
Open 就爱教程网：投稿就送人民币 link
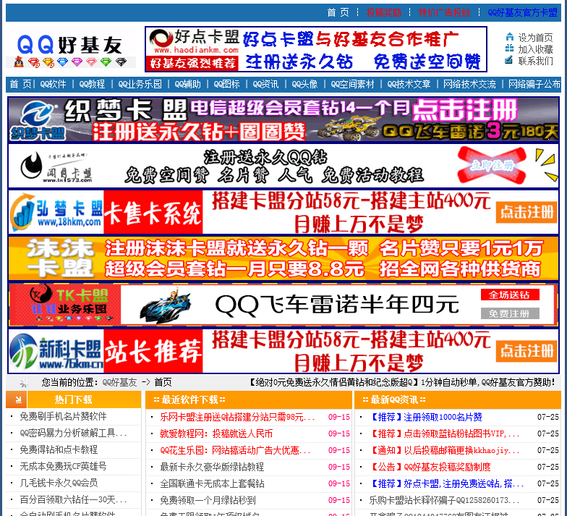point(216,434)
